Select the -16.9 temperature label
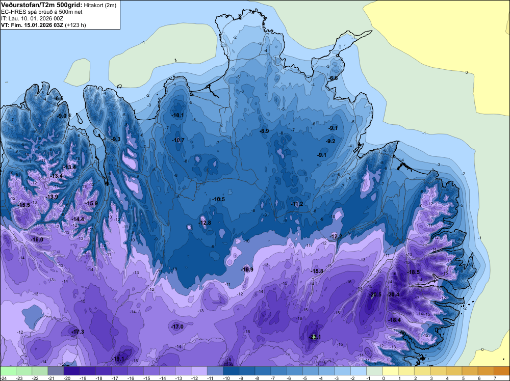510x381 pixels. coord(247,269)
